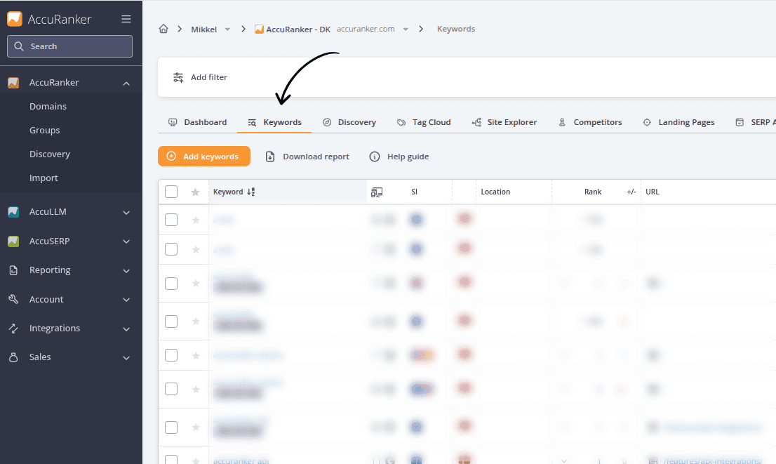
Task: Click the URL column header
Action: click(x=653, y=192)
